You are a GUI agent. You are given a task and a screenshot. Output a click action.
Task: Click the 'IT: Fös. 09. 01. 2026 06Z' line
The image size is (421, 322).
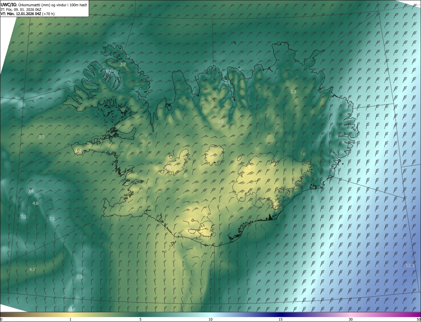21,10
